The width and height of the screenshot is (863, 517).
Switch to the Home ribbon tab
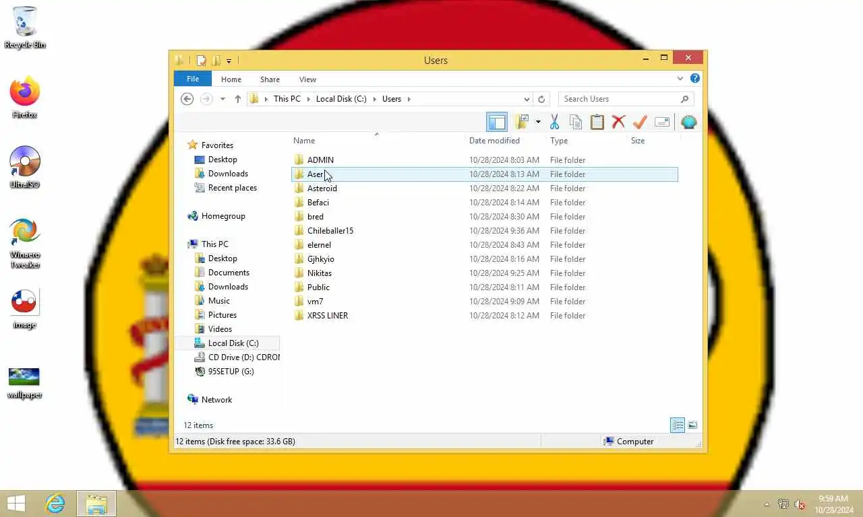click(231, 79)
